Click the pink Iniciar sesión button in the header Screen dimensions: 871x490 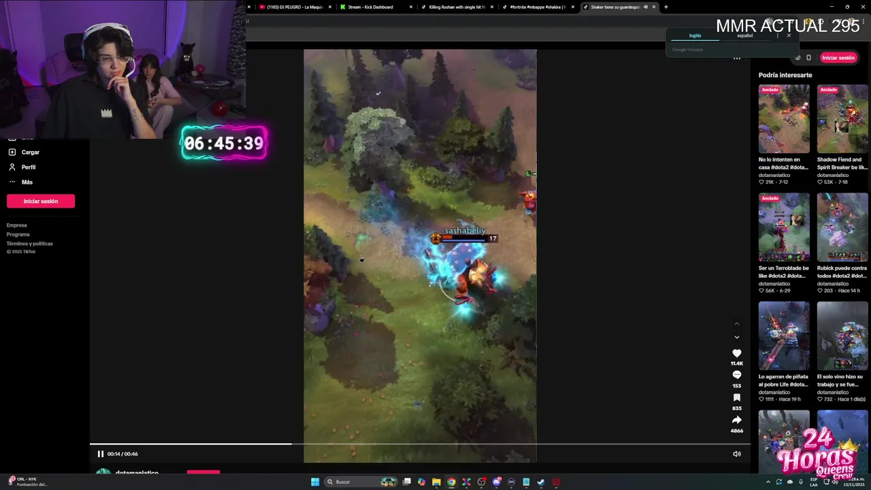838,58
